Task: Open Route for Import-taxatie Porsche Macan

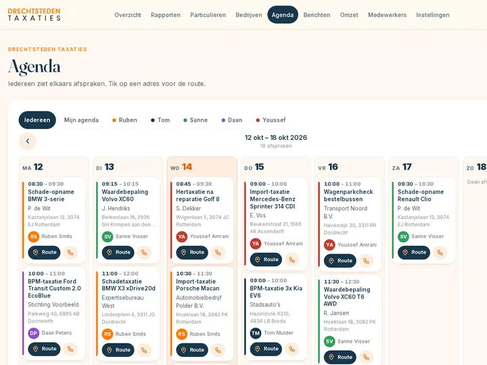Action: (192, 350)
